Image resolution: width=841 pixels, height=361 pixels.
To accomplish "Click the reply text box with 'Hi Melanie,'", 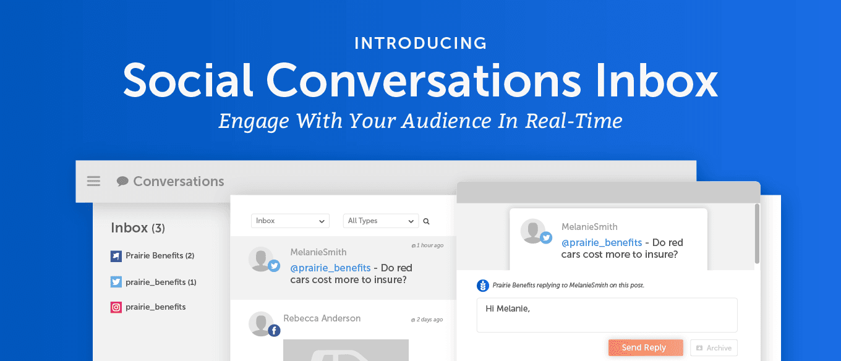I will click(x=607, y=315).
